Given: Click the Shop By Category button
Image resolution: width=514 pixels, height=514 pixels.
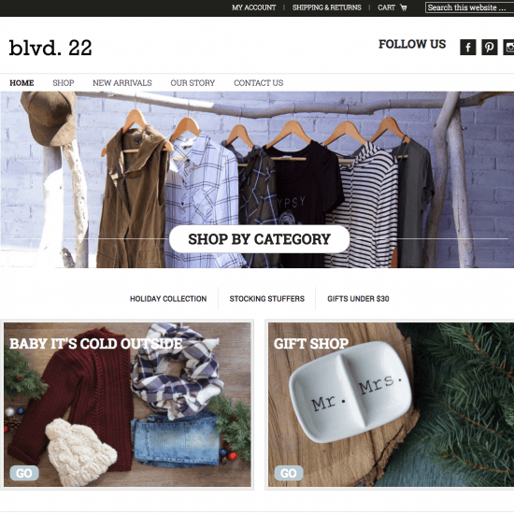Looking at the screenshot, I should pyautogui.click(x=259, y=239).
